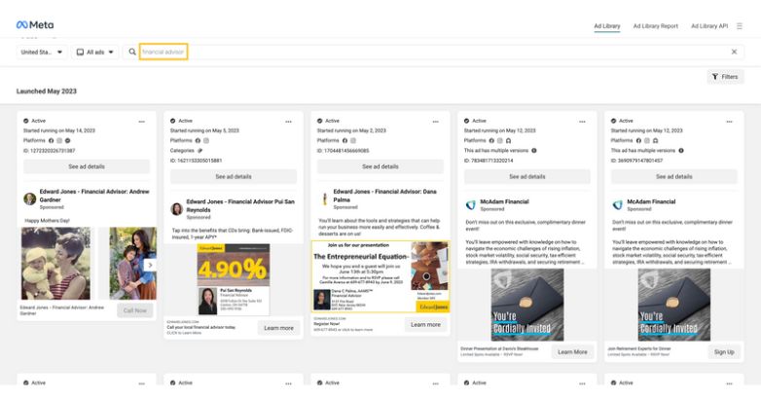The height and width of the screenshot is (399, 761).
Task: Open the Filters panel
Action: coord(725,76)
